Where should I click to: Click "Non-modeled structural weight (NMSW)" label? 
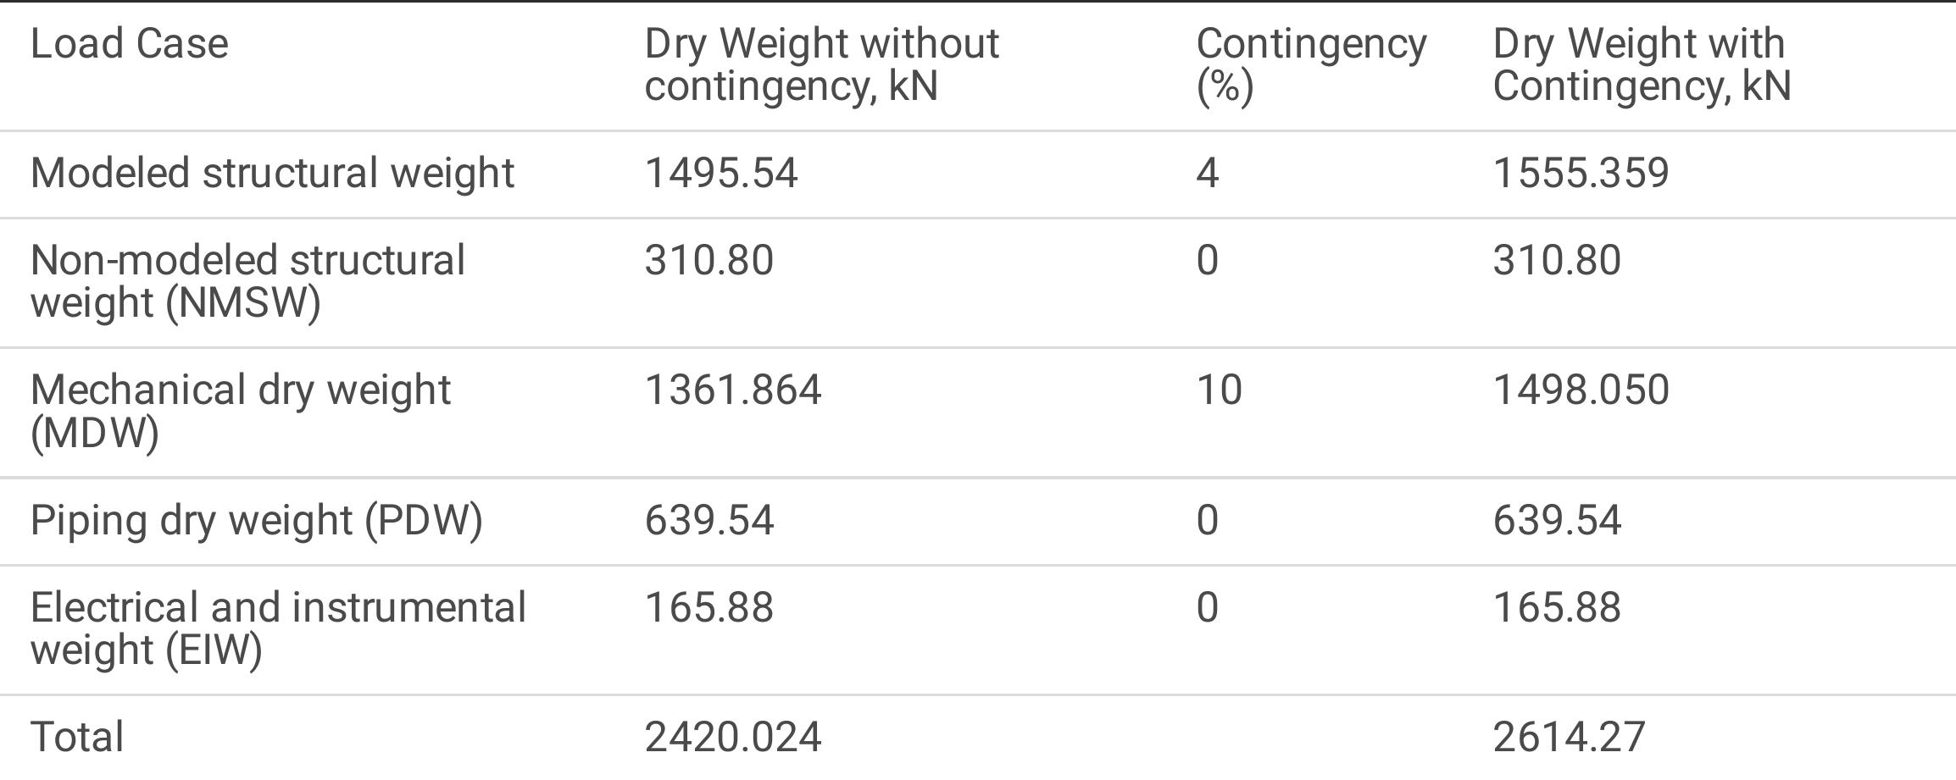[x=247, y=281]
